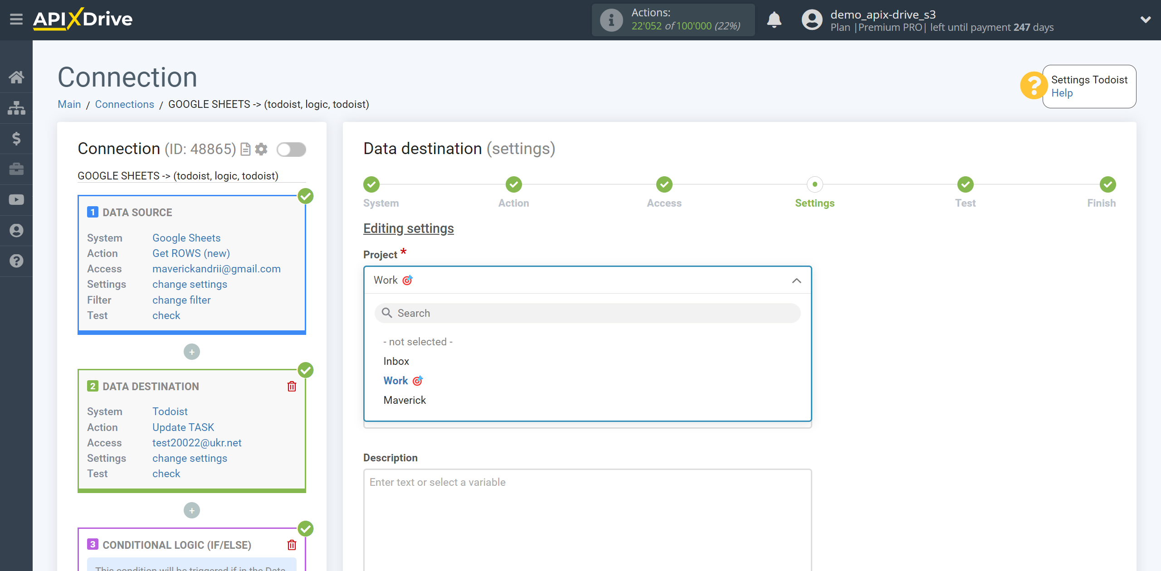Click Main breadcrumb link
This screenshot has height=571, width=1161.
pyautogui.click(x=69, y=104)
